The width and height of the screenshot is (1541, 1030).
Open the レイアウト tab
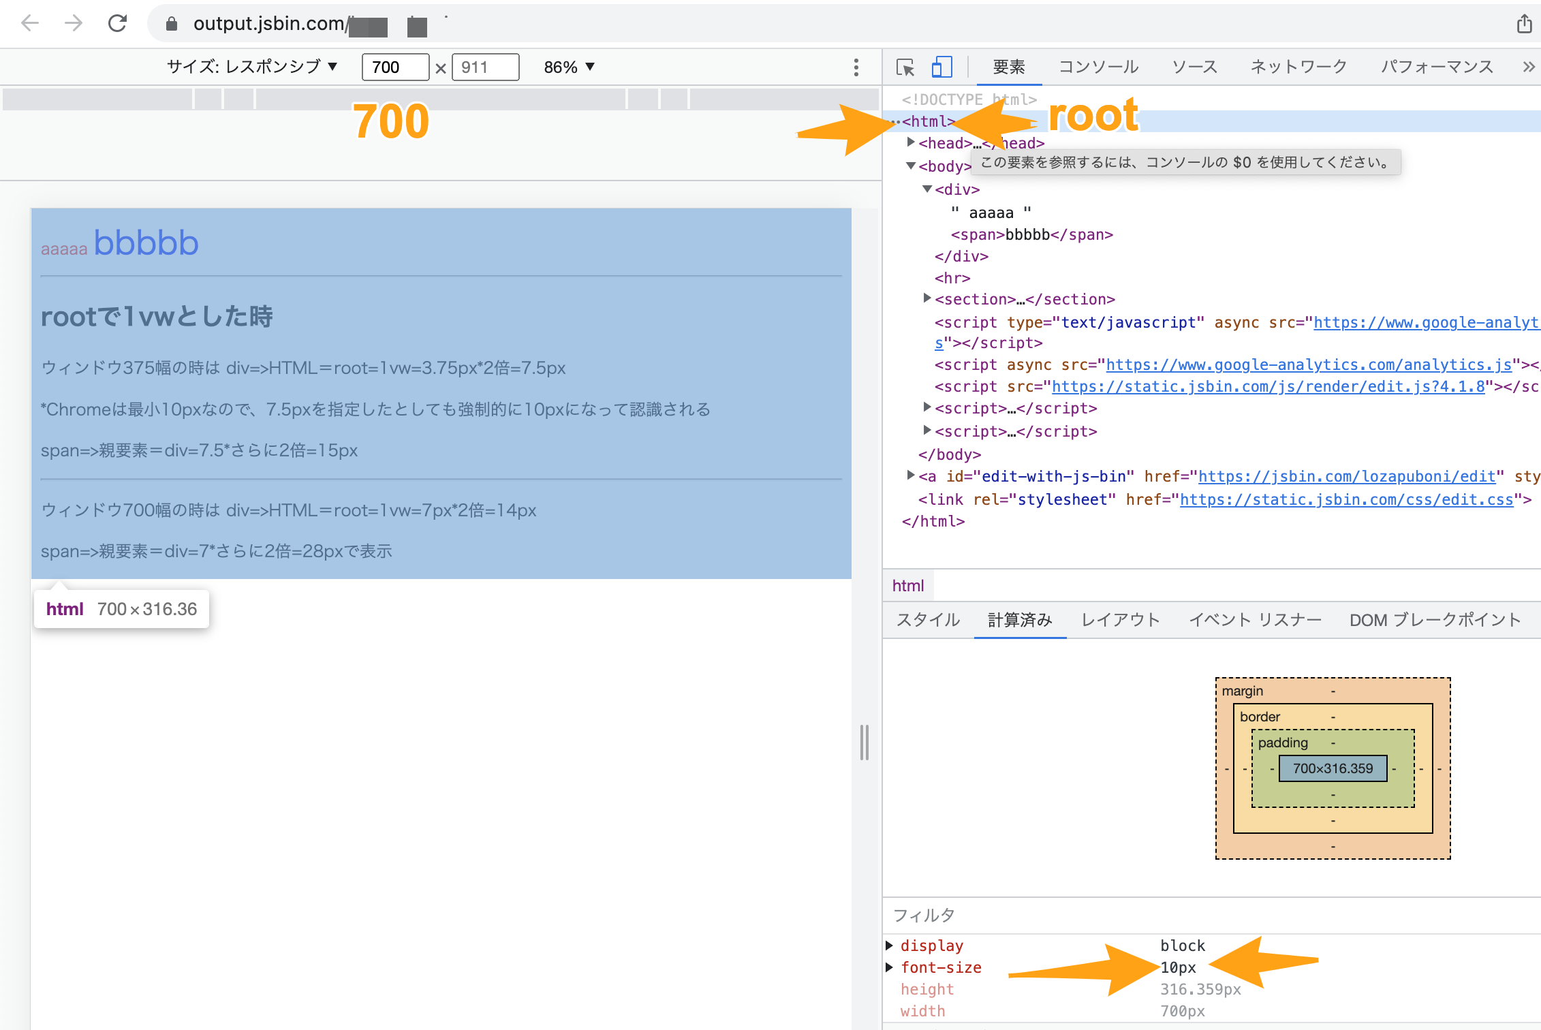tap(1121, 620)
